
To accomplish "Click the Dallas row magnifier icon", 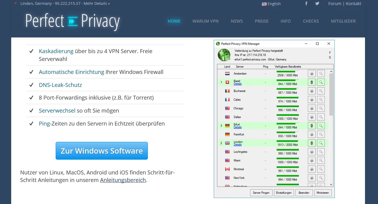I will 321,117.
